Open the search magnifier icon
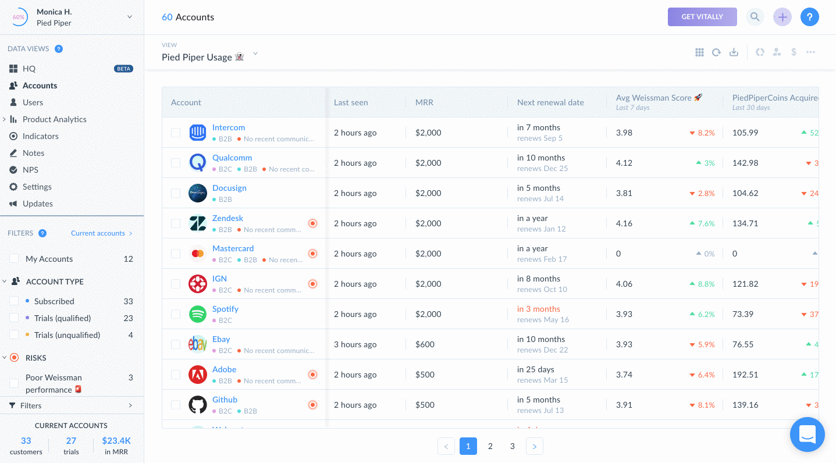 pyautogui.click(x=755, y=17)
